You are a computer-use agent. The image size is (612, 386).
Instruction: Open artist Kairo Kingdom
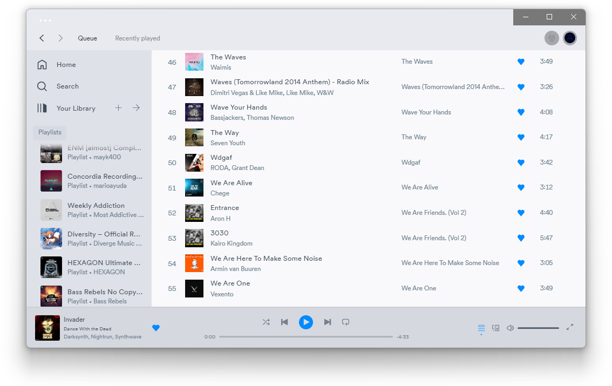pyautogui.click(x=231, y=243)
